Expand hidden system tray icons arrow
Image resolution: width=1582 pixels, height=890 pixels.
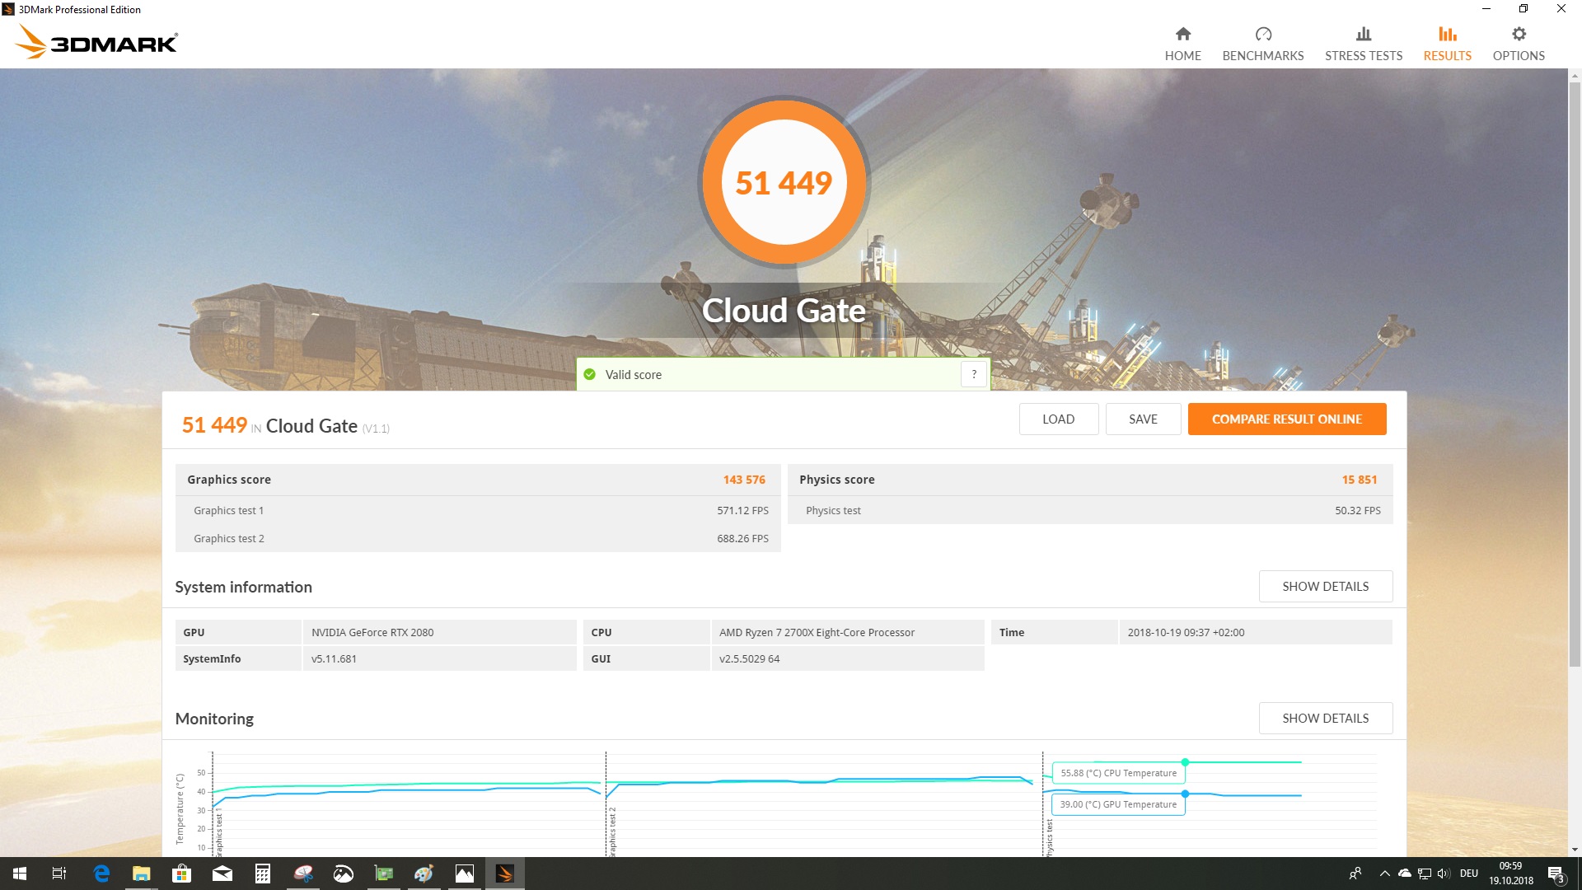click(1384, 874)
